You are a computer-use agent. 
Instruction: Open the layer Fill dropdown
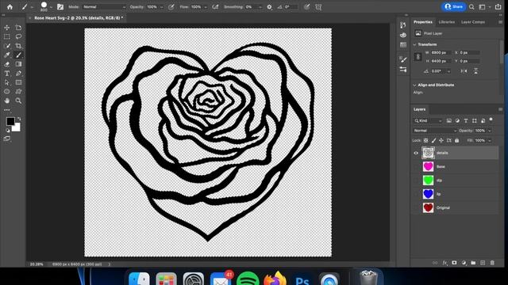490,141
